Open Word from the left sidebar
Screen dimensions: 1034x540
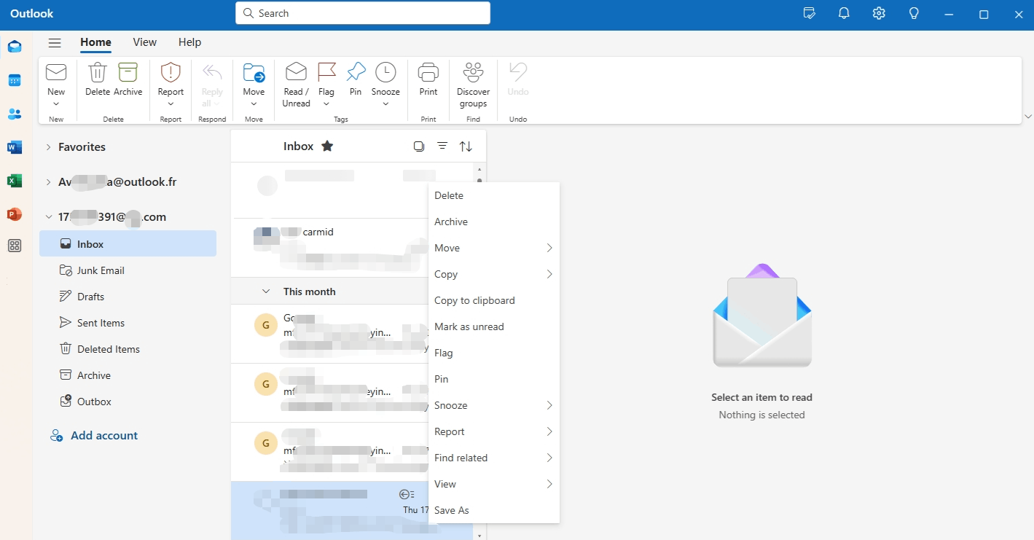[x=15, y=147]
